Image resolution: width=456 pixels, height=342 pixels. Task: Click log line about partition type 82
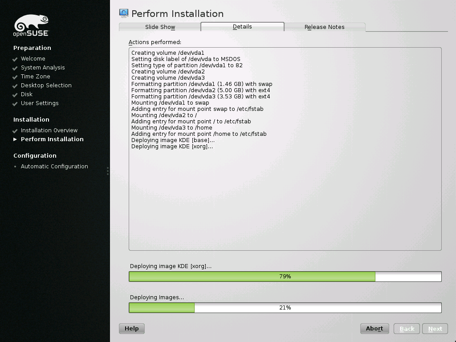(187, 65)
